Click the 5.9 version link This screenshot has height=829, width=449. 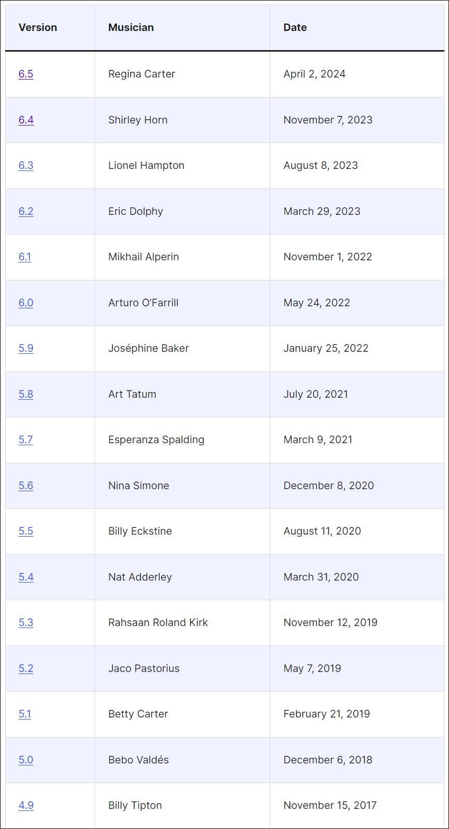(26, 348)
